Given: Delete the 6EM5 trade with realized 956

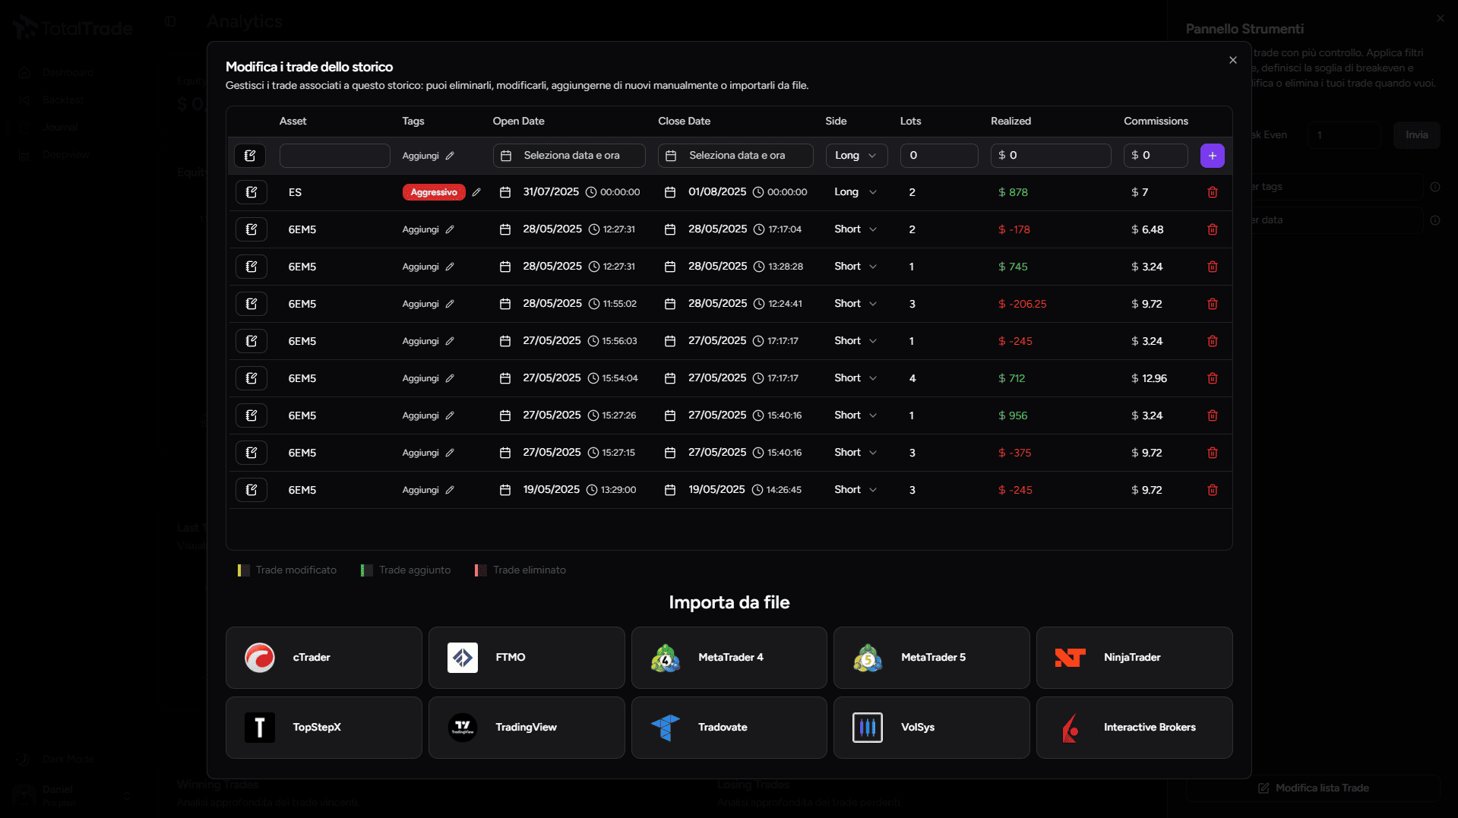Looking at the screenshot, I should pyautogui.click(x=1212, y=415).
